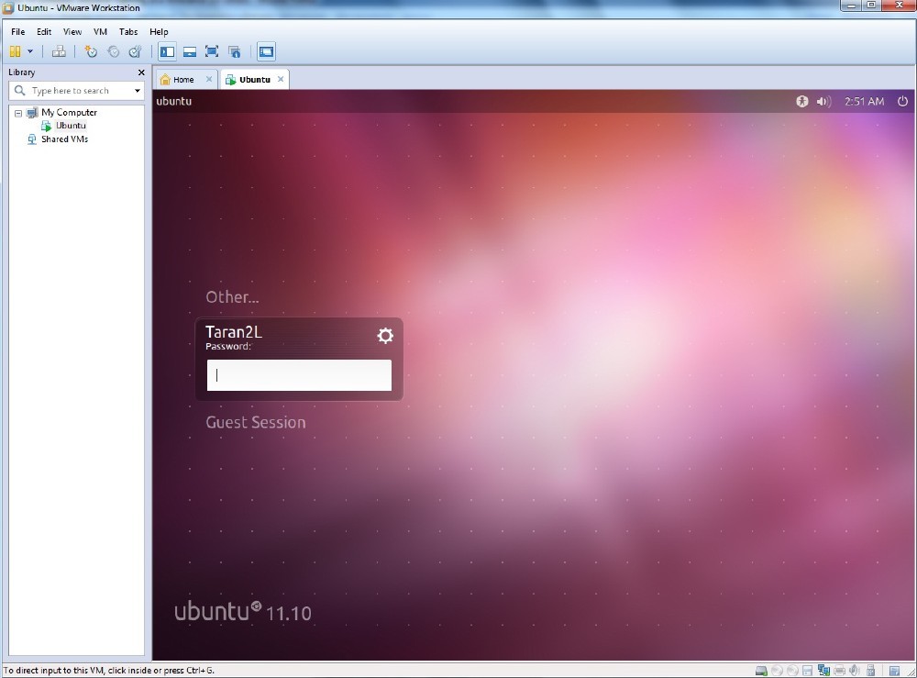Click the revert to snapshot icon

[113, 51]
